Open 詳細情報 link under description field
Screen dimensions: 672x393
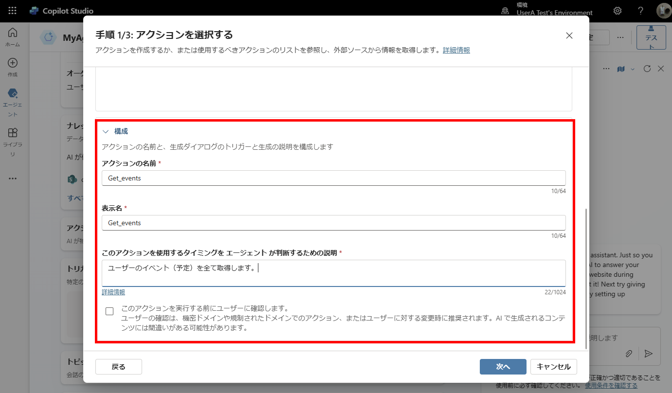click(x=113, y=292)
